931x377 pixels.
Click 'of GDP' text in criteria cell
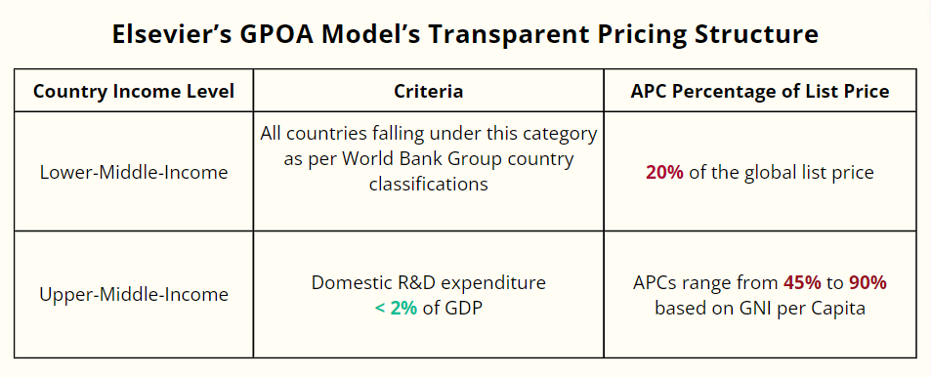point(452,308)
